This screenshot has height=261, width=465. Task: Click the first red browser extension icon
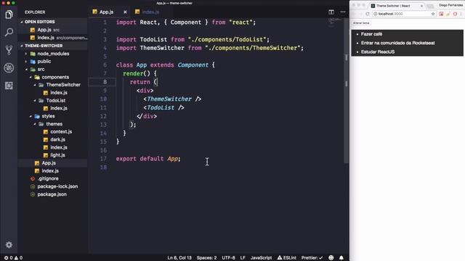coord(441,14)
